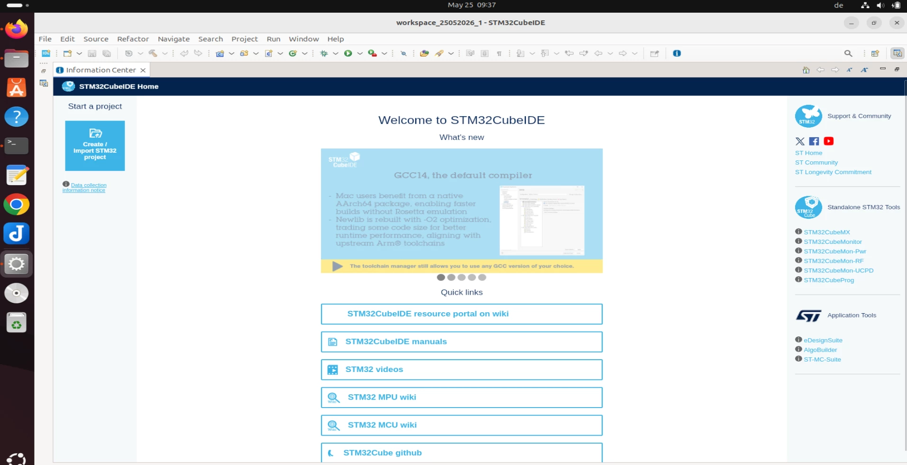Open the STM32CubeIDE manuals quick link
This screenshot has width=907, height=465.
pos(462,342)
